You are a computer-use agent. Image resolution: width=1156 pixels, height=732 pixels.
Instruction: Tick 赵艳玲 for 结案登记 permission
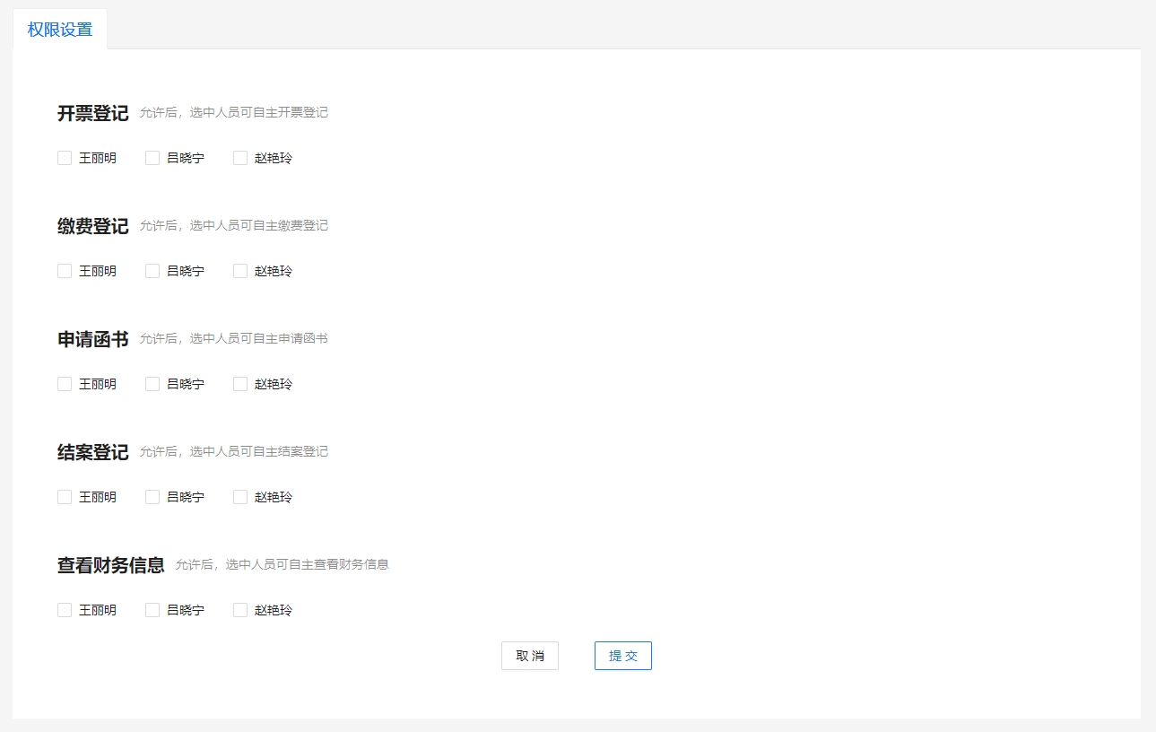tap(240, 497)
